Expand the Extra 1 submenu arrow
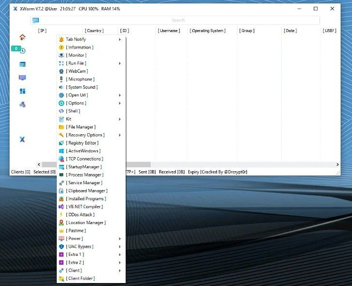 click(120, 255)
